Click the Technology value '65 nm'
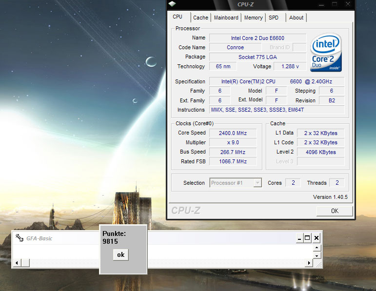Screen dimensions: 376x291 223,66
